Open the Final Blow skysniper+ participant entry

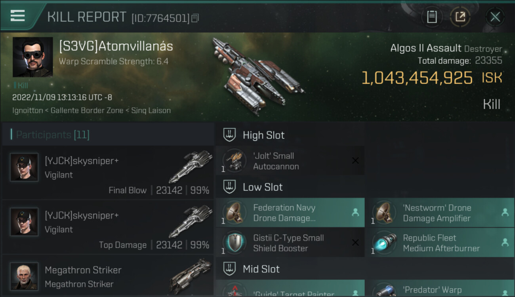tap(108, 173)
